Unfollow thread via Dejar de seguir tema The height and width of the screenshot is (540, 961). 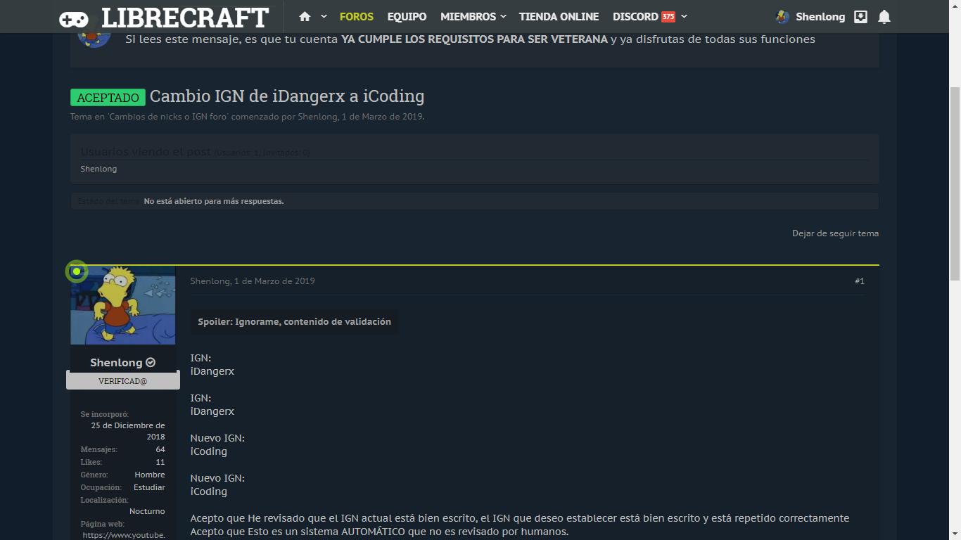click(x=835, y=233)
